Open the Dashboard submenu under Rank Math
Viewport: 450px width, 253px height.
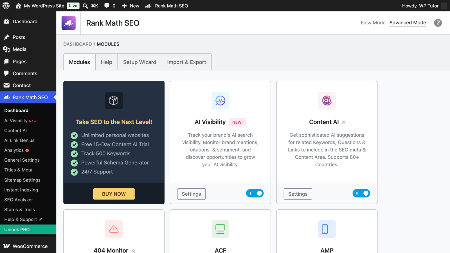(16, 110)
